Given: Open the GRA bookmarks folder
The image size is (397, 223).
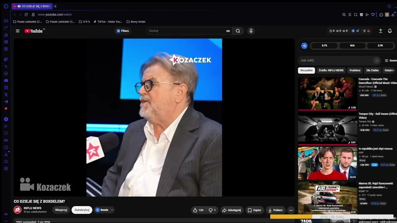Looking at the screenshot, I should coord(84,22).
